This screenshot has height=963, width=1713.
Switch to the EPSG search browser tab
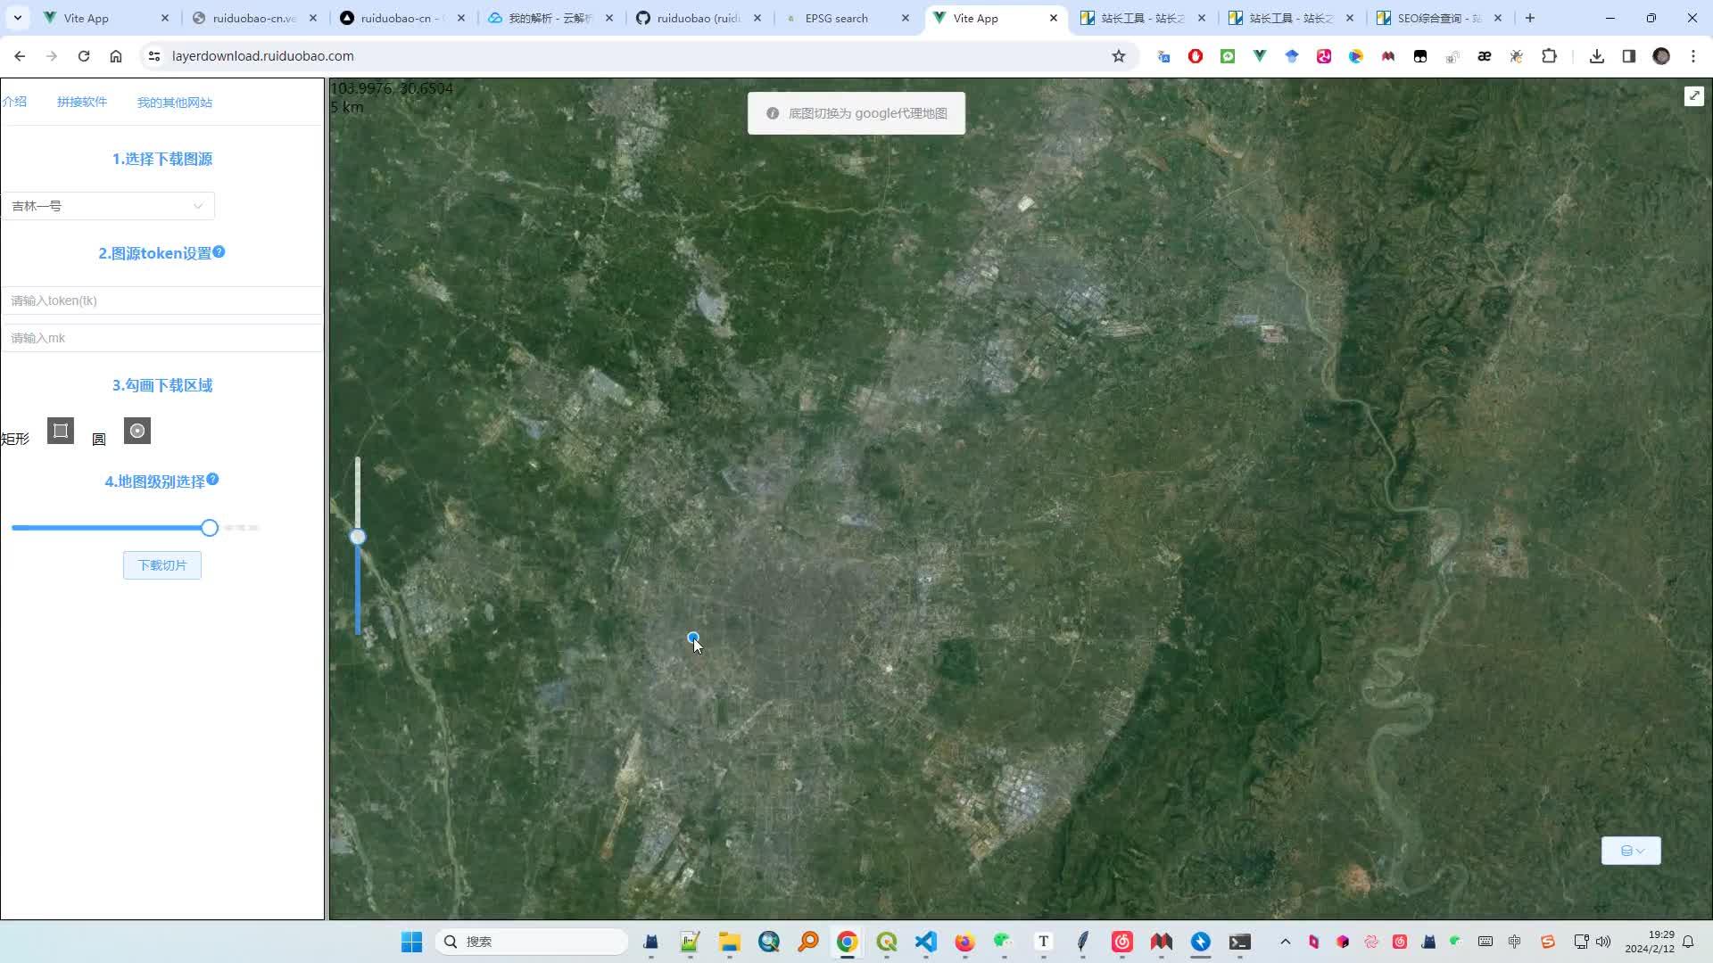pos(839,18)
